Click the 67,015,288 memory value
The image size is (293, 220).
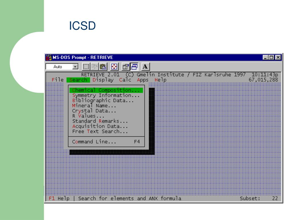point(263,80)
